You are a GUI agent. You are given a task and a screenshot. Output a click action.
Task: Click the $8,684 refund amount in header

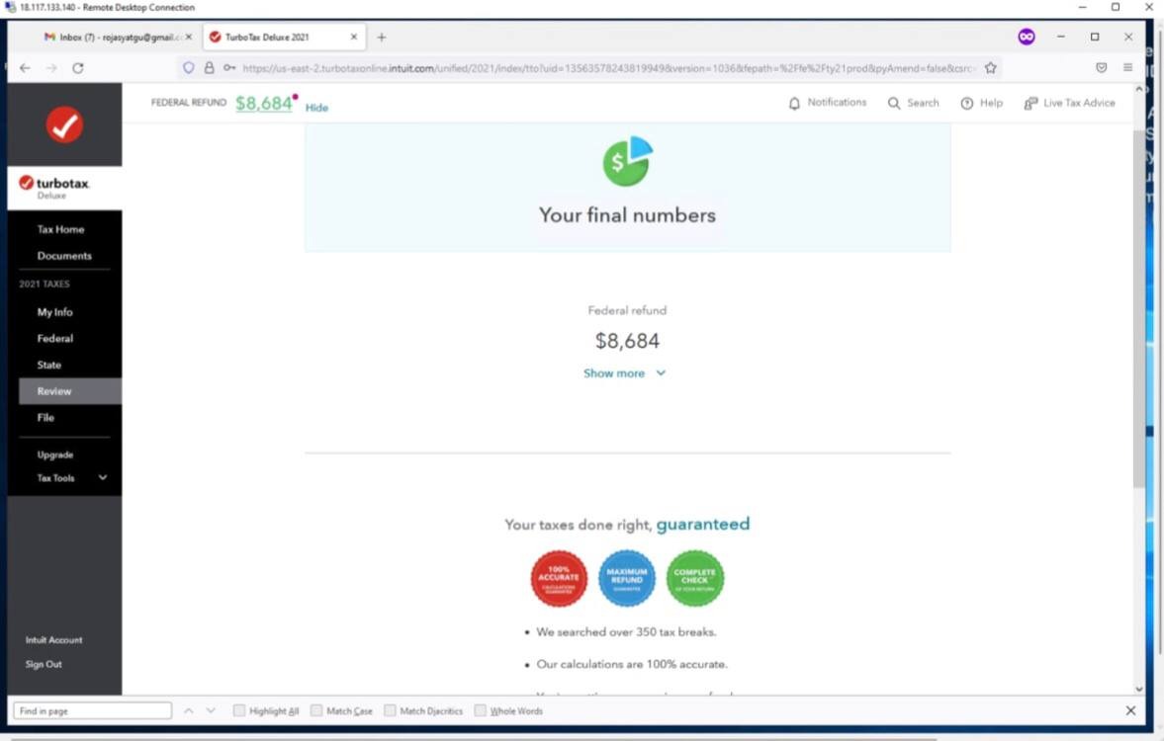click(263, 103)
